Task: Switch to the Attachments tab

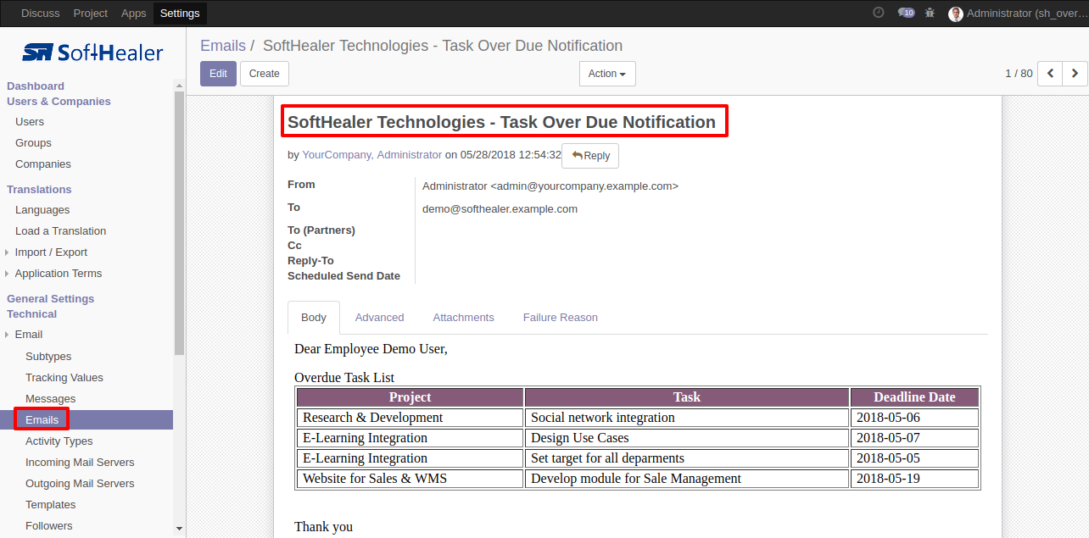Action: click(x=463, y=318)
